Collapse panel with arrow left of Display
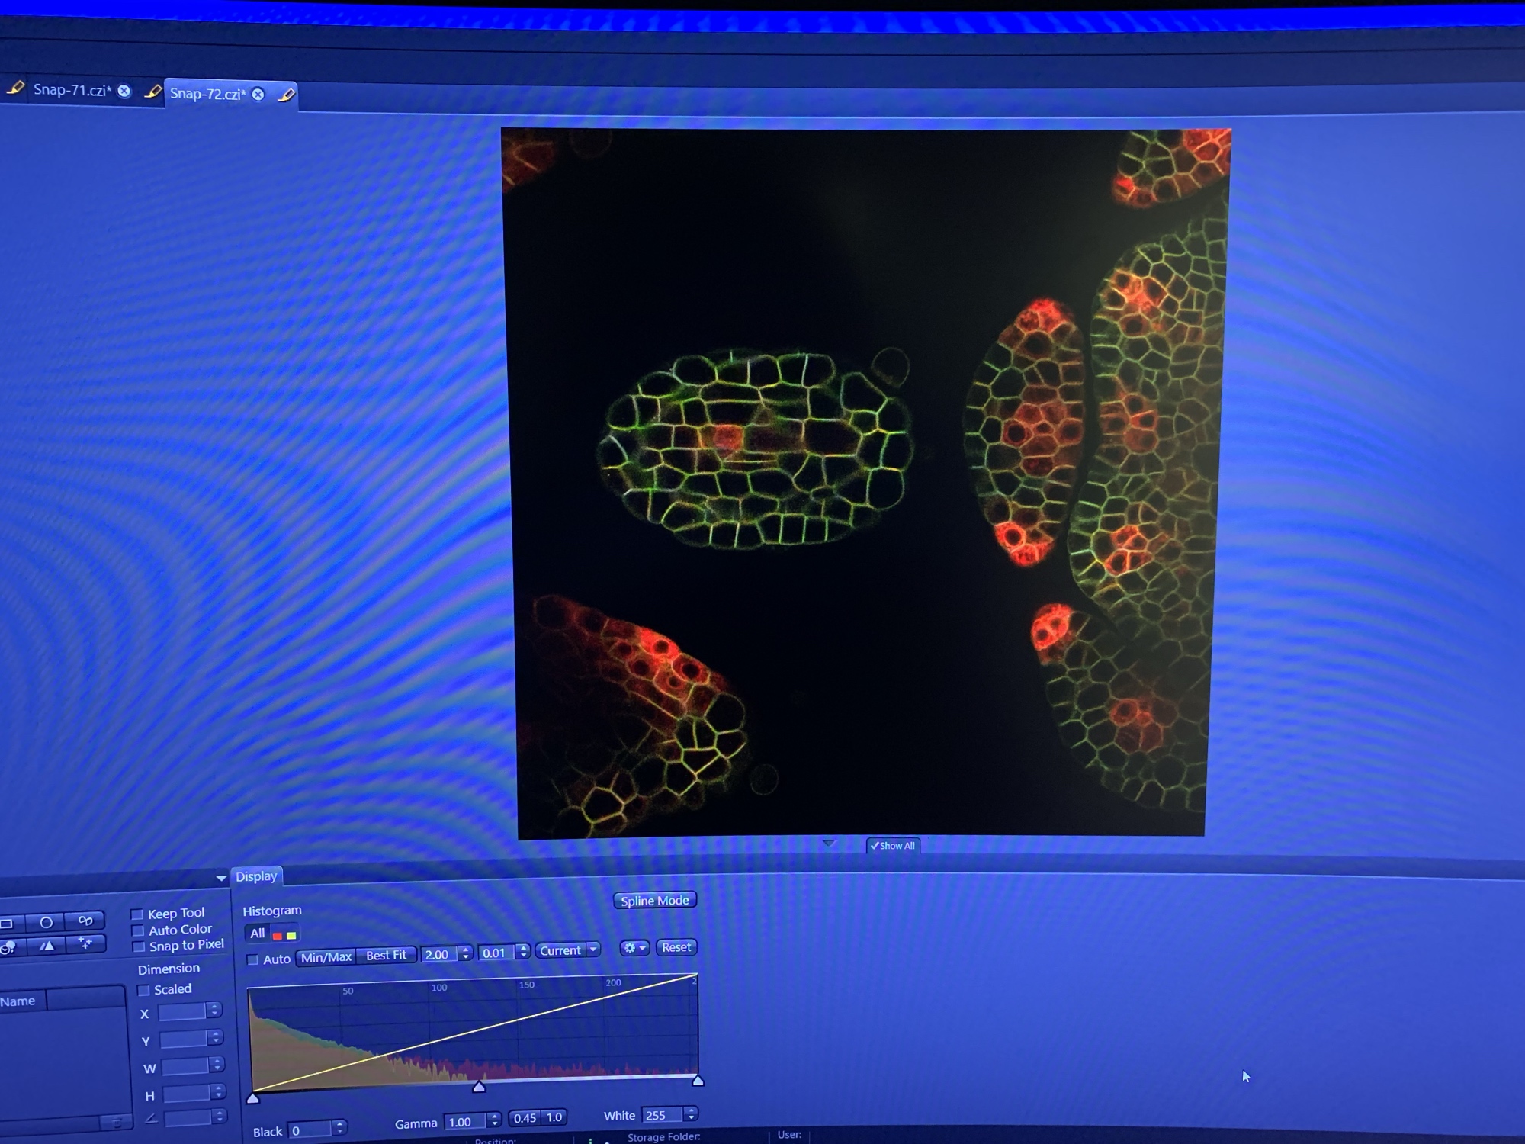Viewport: 1525px width, 1144px height. point(221,879)
